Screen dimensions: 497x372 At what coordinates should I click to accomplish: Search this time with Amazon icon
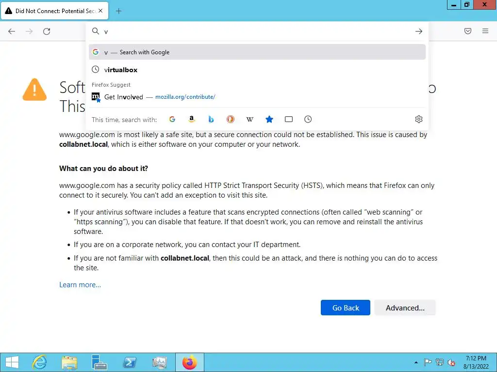(191, 119)
